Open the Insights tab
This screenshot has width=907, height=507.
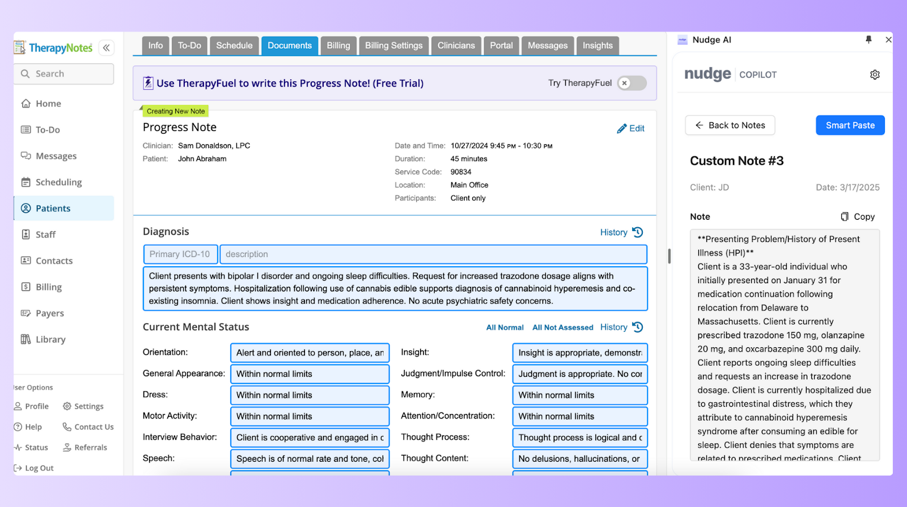click(597, 45)
